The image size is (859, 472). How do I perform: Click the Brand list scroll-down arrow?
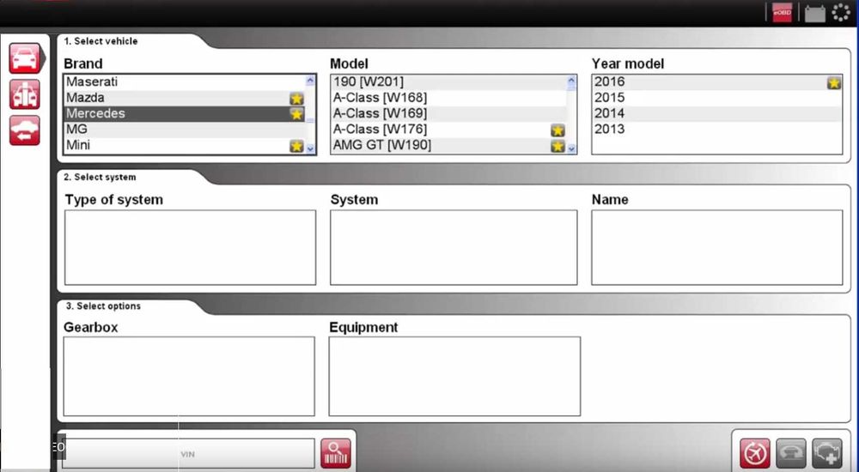coord(310,148)
